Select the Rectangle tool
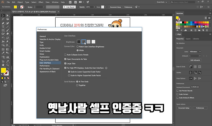 (x=3, y=30)
